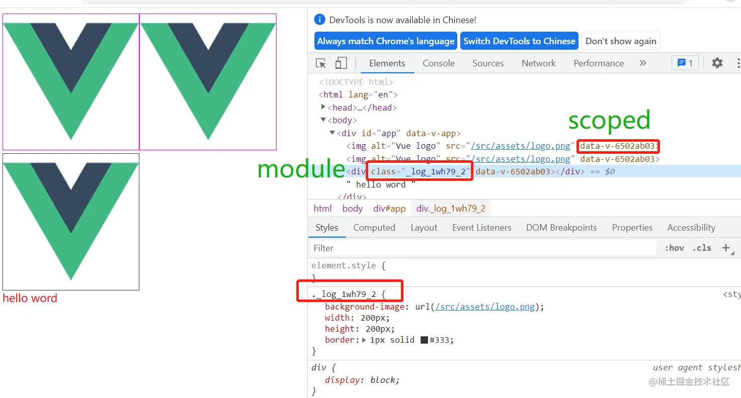Open the Event Listeners subtab

(x=481, y=228)
